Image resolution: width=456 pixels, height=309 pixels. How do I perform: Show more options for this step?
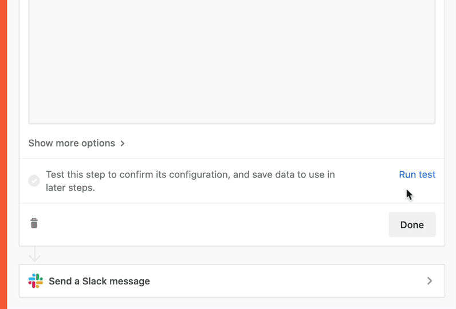point(72,143)
